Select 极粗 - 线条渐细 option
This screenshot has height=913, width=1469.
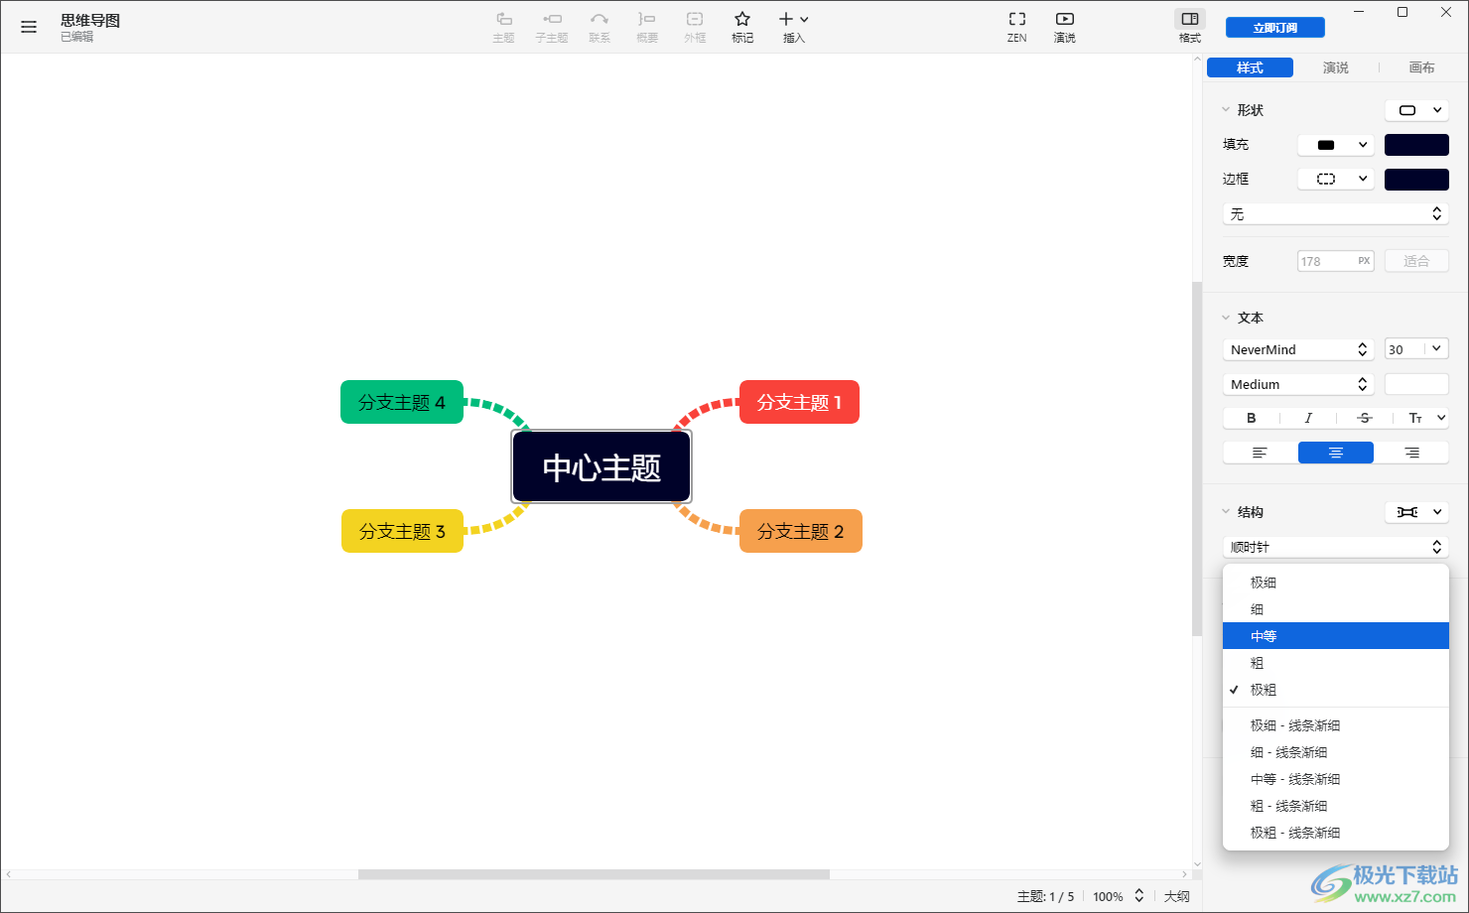1336,833
